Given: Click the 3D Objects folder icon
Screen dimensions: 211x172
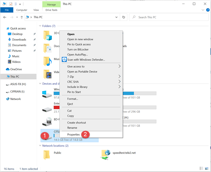Looking at the screenshot, I should [x=48, y=36].
